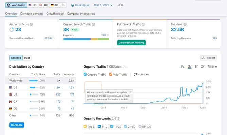Screen dimensions: 227x135
Task: Open the Compare domains tab
Action: [32, 13]
